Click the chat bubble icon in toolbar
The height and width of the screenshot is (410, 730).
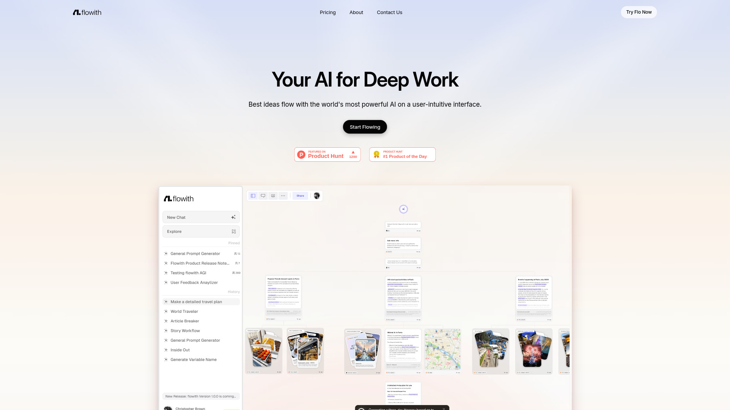point(263,196)
